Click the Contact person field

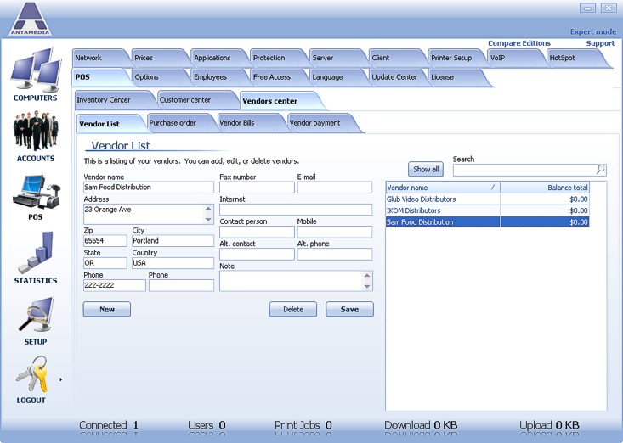coord(257,232)
